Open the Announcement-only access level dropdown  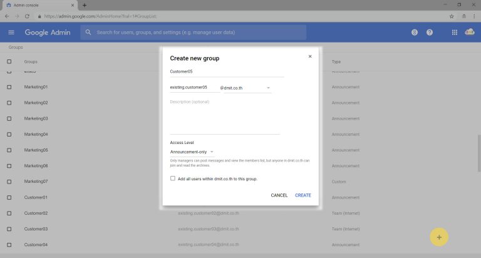pyautogui.click(x=192, y=152)
